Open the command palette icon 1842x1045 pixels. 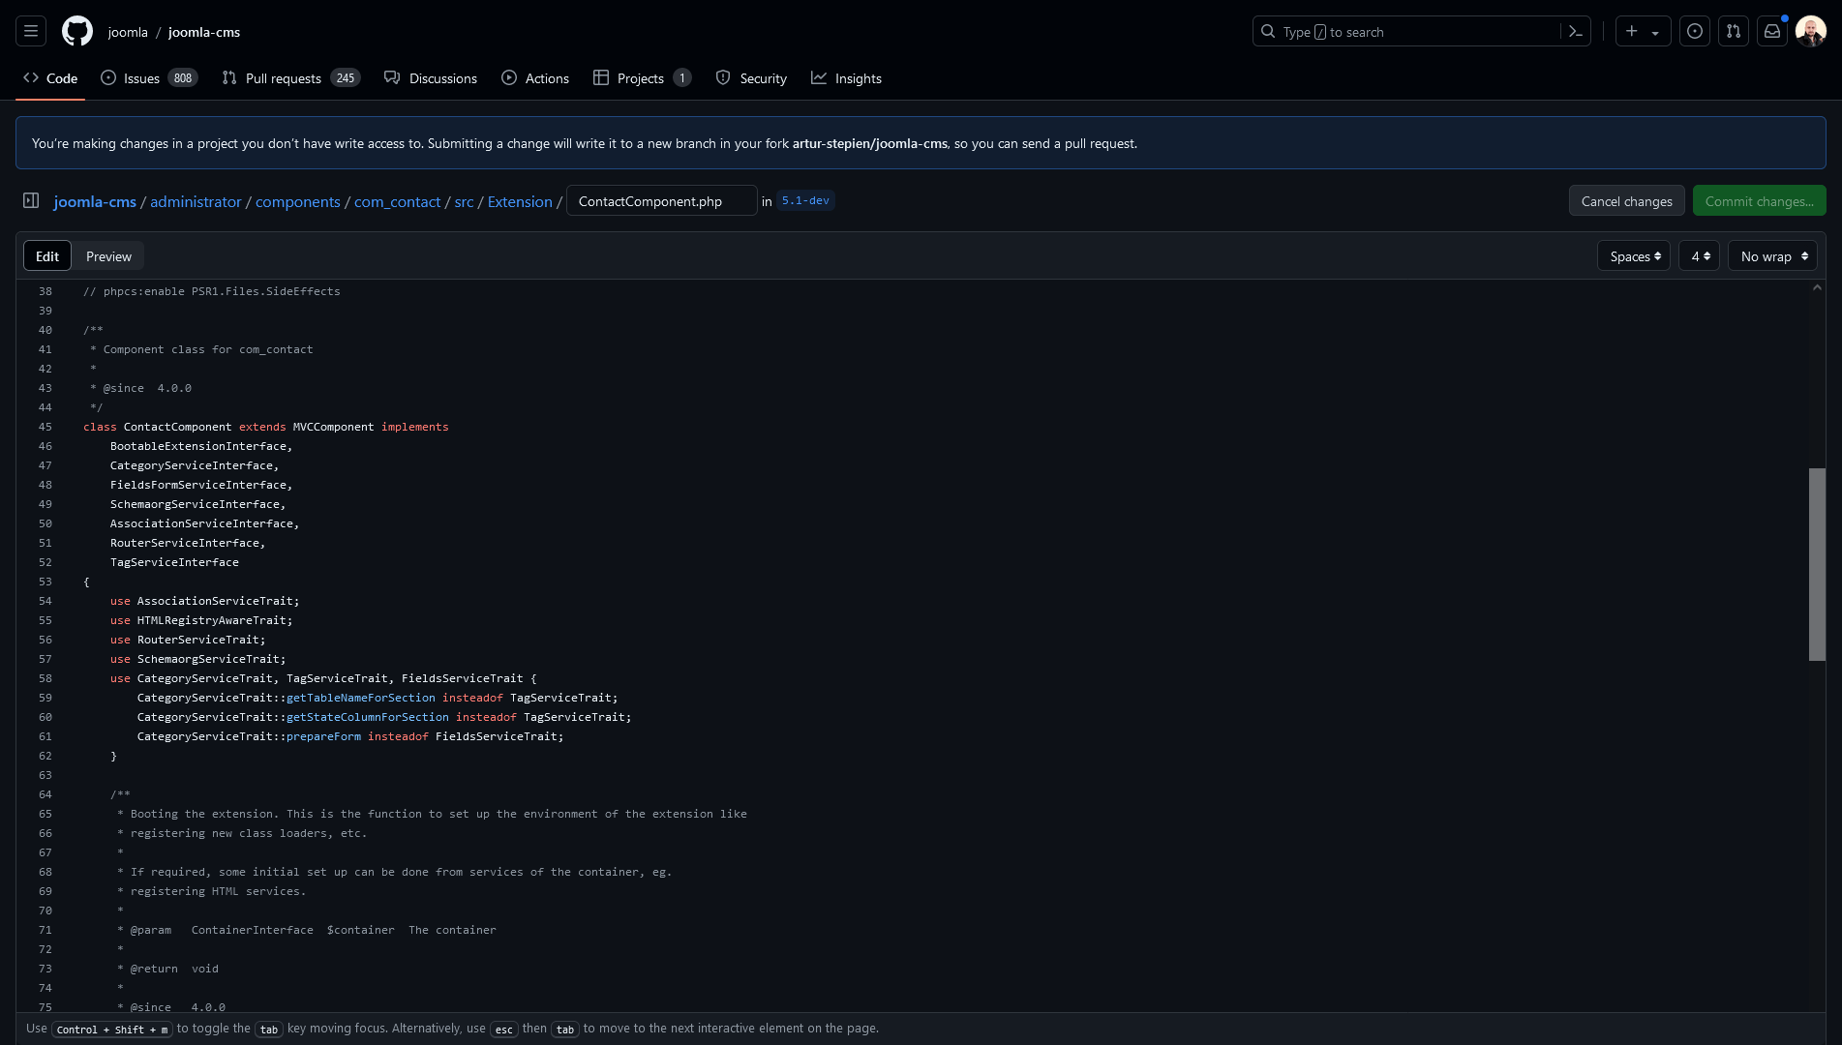click(1576, 31)
